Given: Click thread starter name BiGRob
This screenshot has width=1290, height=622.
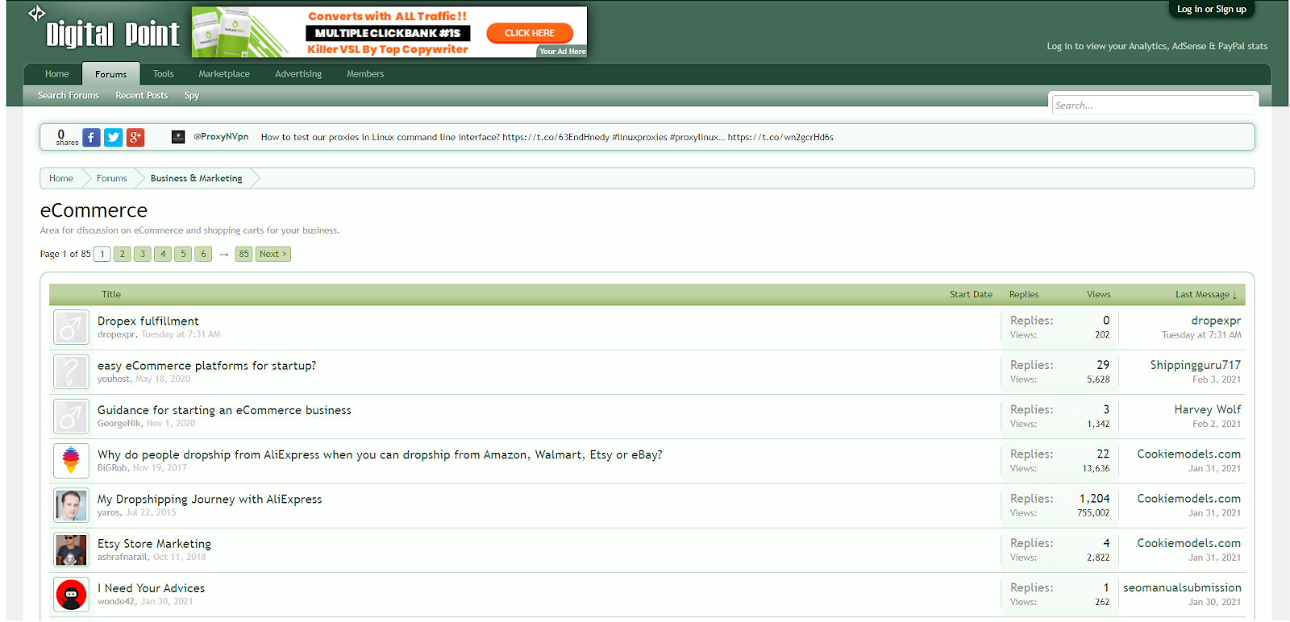Looking at the screenshot, I should [113, 468].
